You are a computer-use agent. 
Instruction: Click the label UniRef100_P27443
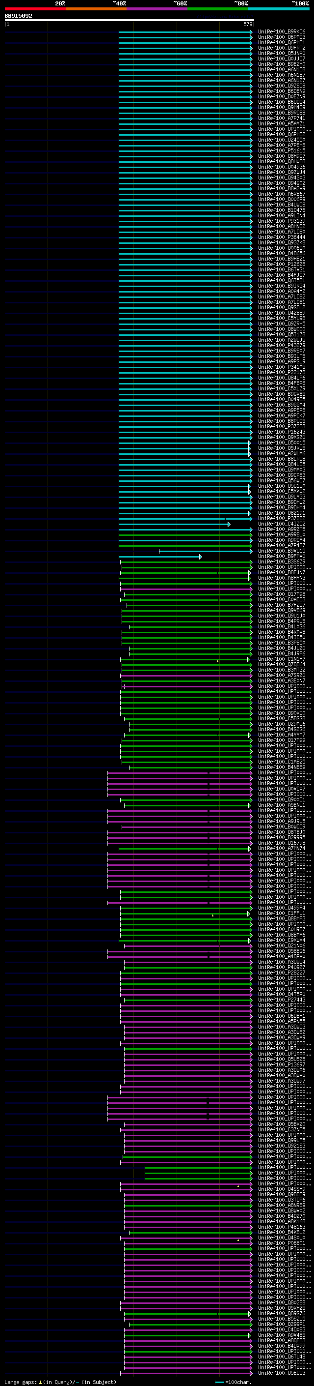click(282, 1000)
